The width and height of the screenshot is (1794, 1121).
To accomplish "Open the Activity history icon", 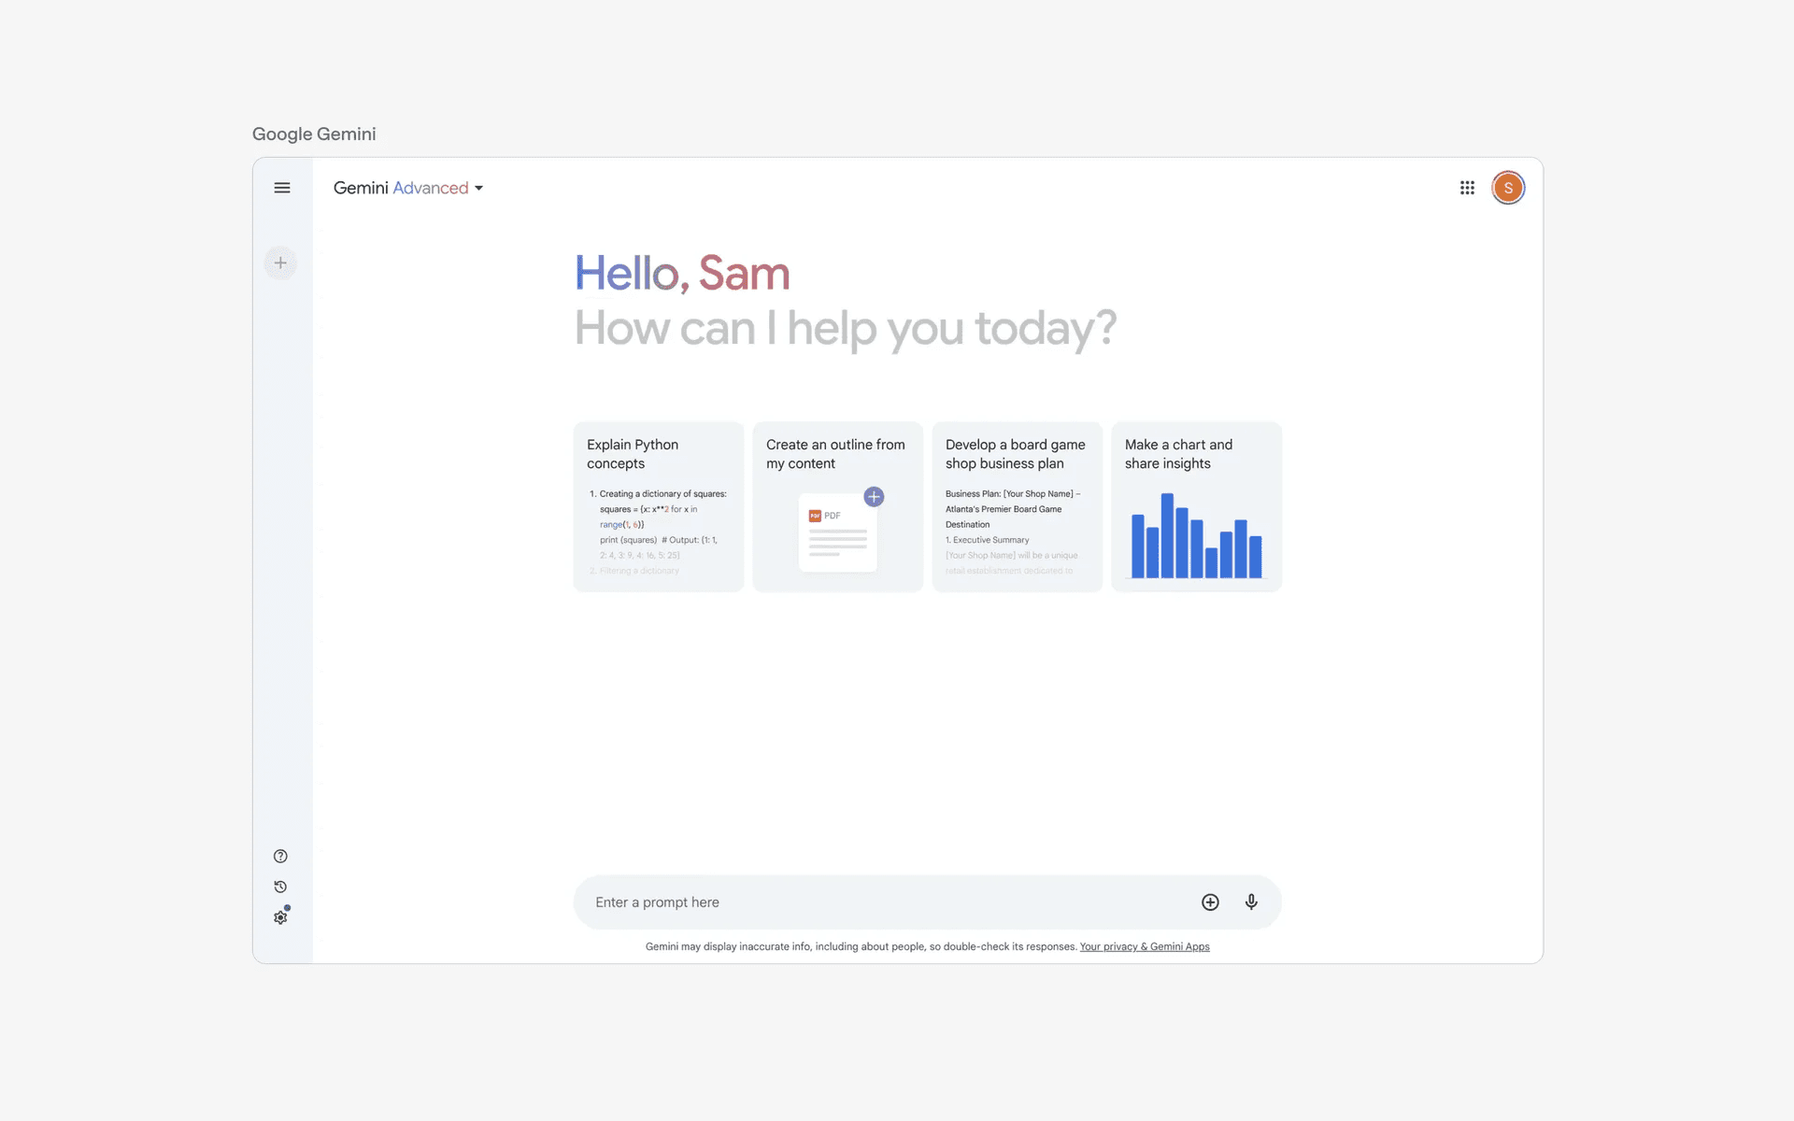I will [280, 887].
